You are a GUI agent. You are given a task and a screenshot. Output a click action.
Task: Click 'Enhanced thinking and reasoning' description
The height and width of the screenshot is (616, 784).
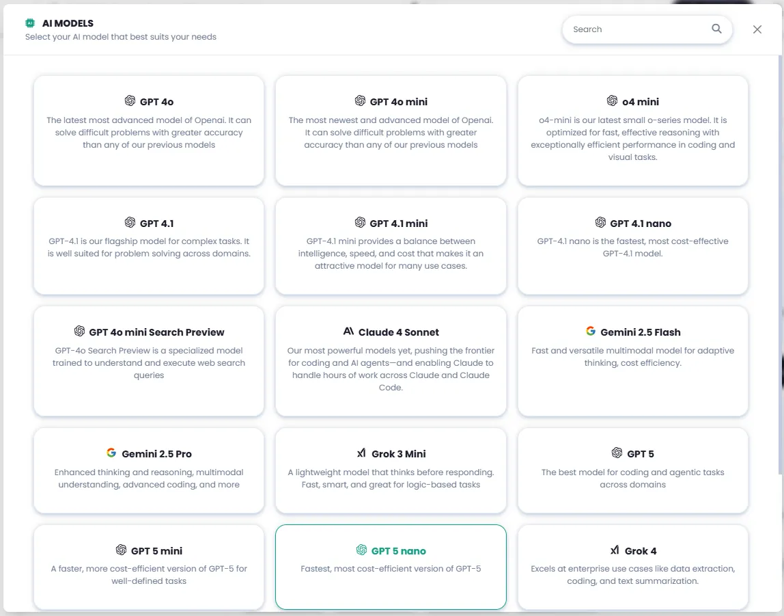coord(148,479)
